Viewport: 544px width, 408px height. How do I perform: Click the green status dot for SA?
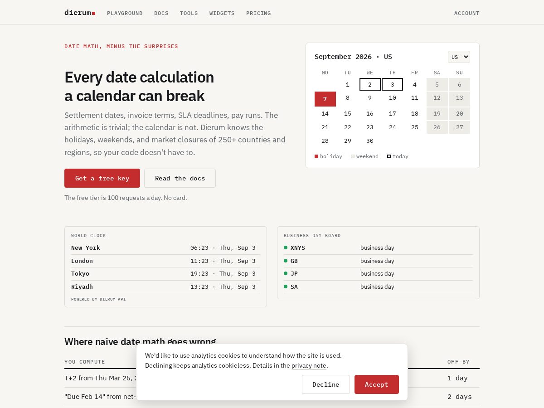pyautogui.click(x=286, y=287)
